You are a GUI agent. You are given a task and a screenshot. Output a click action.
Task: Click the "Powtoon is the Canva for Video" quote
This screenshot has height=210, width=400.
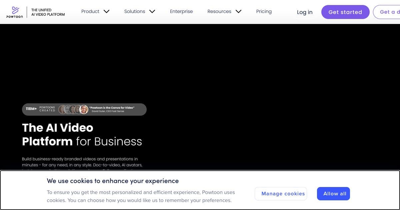tap(112, 108)
